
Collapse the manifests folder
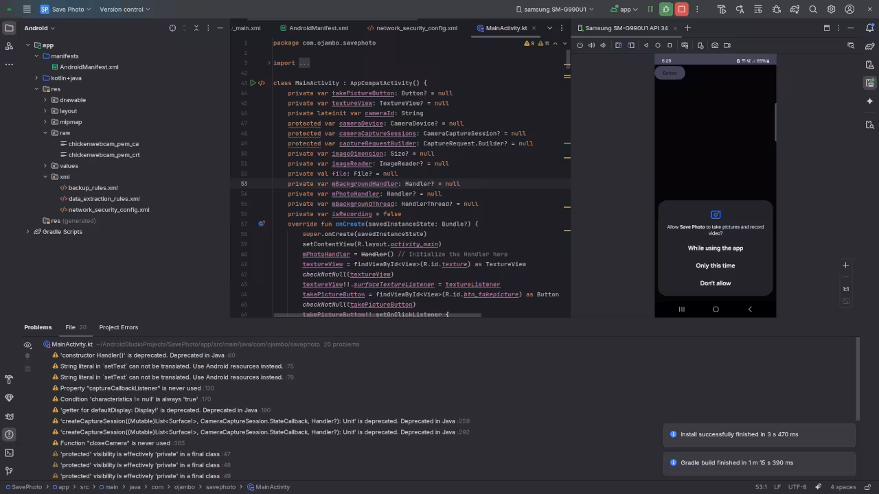pos(36,56)
